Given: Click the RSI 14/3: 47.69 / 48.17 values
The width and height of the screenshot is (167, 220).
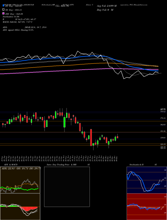Looking at the screenshot, I should 26,20.
